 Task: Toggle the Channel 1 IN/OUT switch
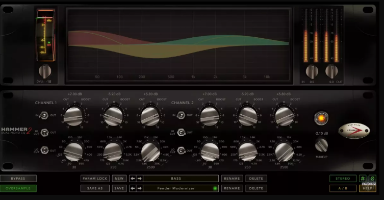click(x=44, y=115)
